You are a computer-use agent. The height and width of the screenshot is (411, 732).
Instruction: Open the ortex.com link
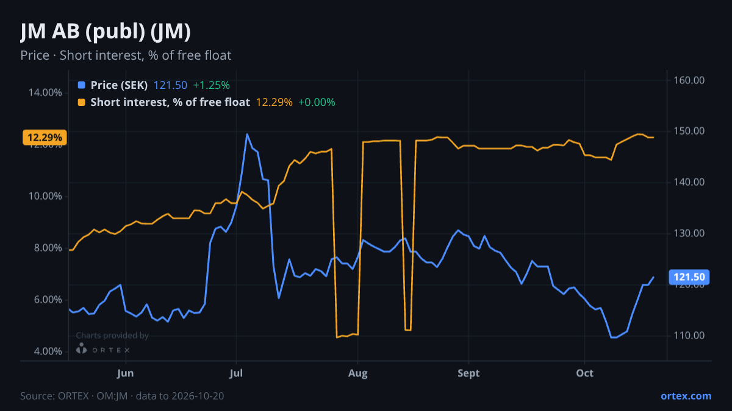coord(686,396)
